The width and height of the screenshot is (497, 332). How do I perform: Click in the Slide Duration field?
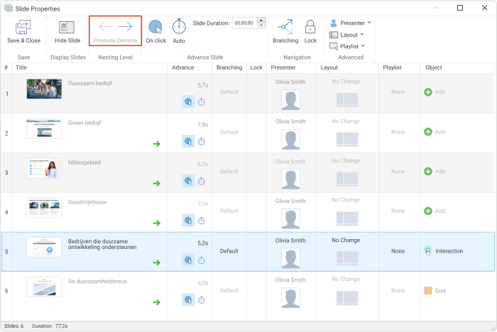click(x=244, y=23)
